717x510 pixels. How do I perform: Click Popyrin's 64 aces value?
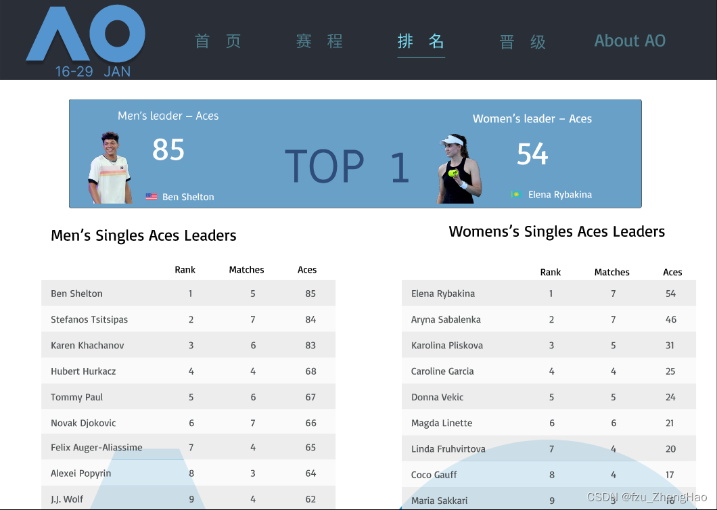point(310,473)
